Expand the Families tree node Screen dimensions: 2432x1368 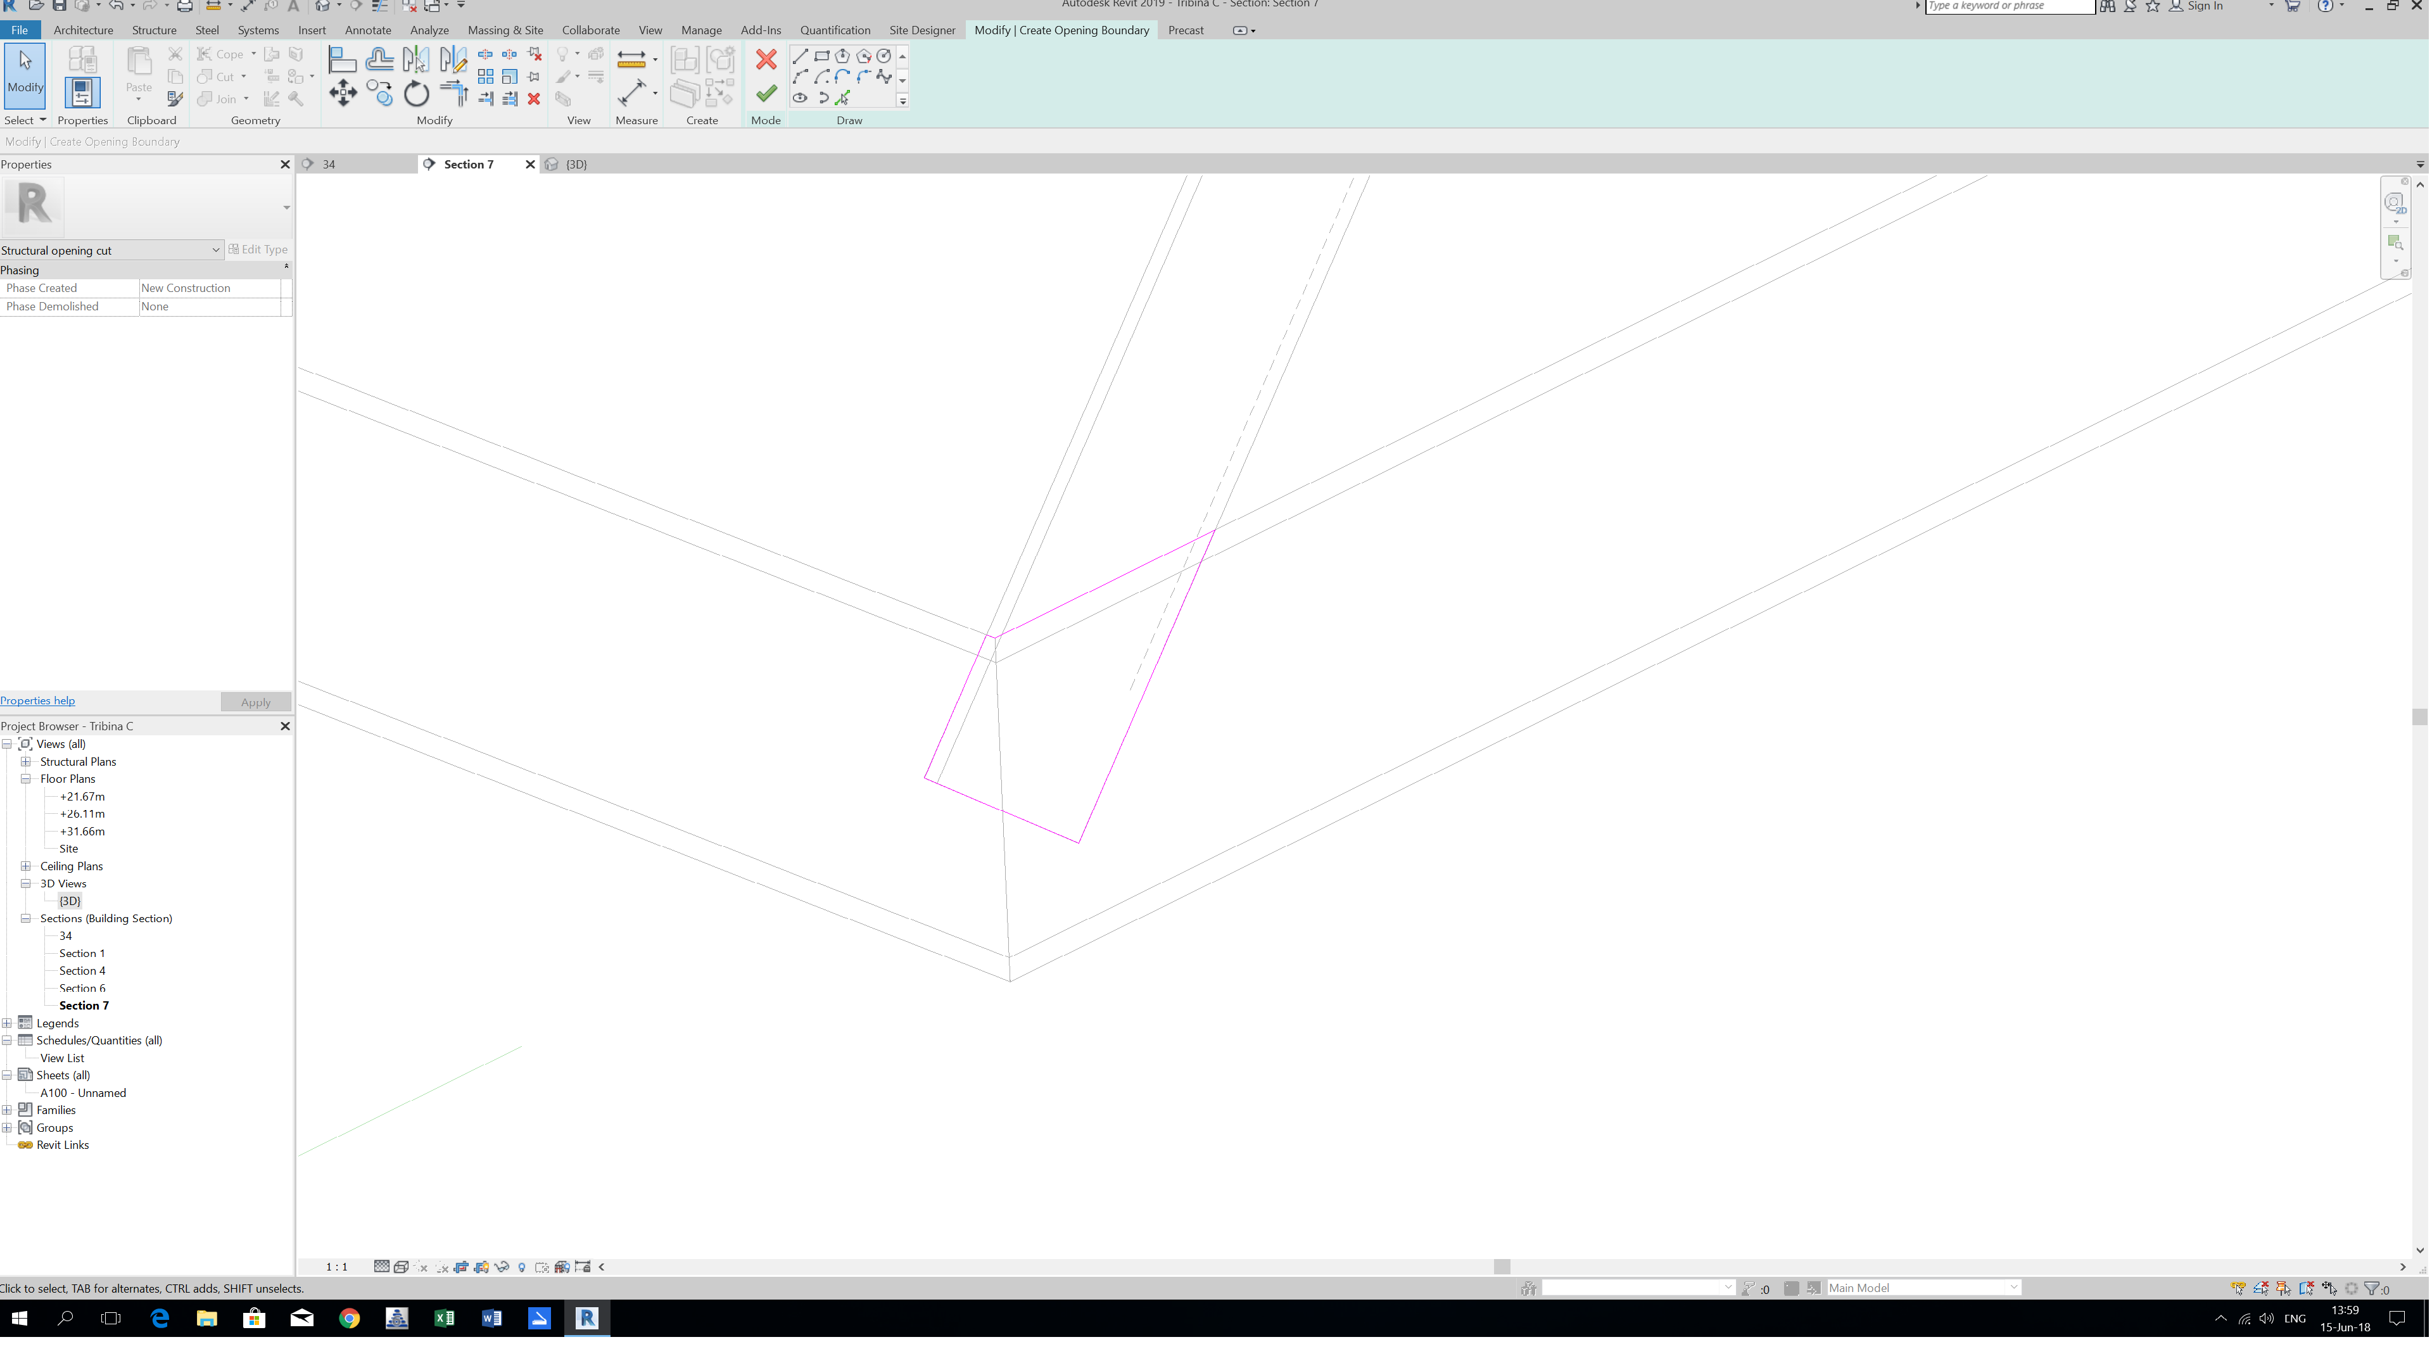pyautogui.click(x=6, y=1111)
